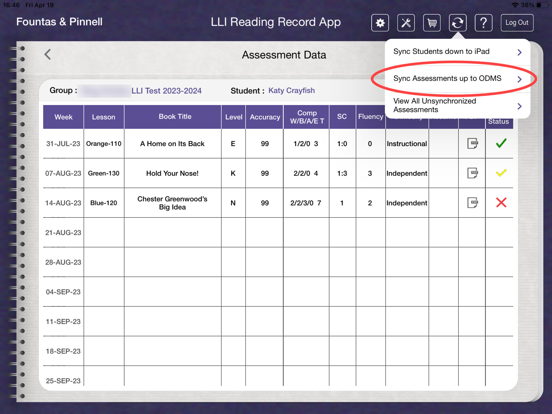
Task: Click the sync (circular arrows) icon
Action: [458, 23]
